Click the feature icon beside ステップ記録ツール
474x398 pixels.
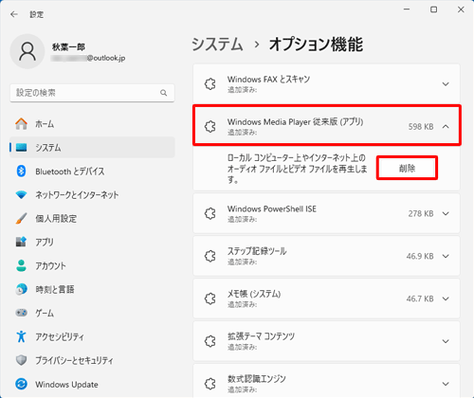210,256
